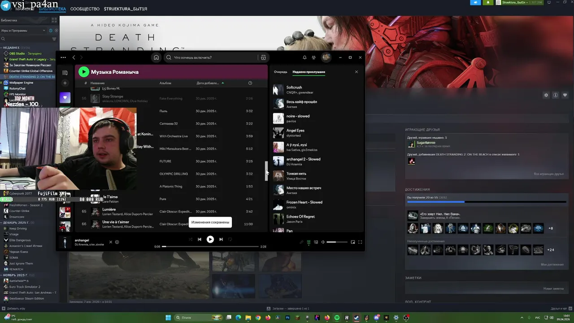Screen dimensions: 574x323
Task: Open Une vie à t'aimer track row
Action: click(x=171, y=224)
